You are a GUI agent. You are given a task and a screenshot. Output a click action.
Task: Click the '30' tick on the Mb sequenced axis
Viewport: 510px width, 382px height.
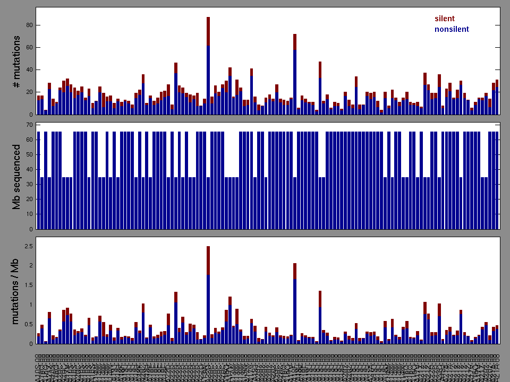point(30,185)
